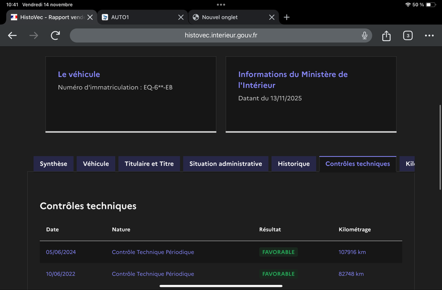Tap the browser back arrow
This screenshot has width=442, height=290.
(12, 35)
